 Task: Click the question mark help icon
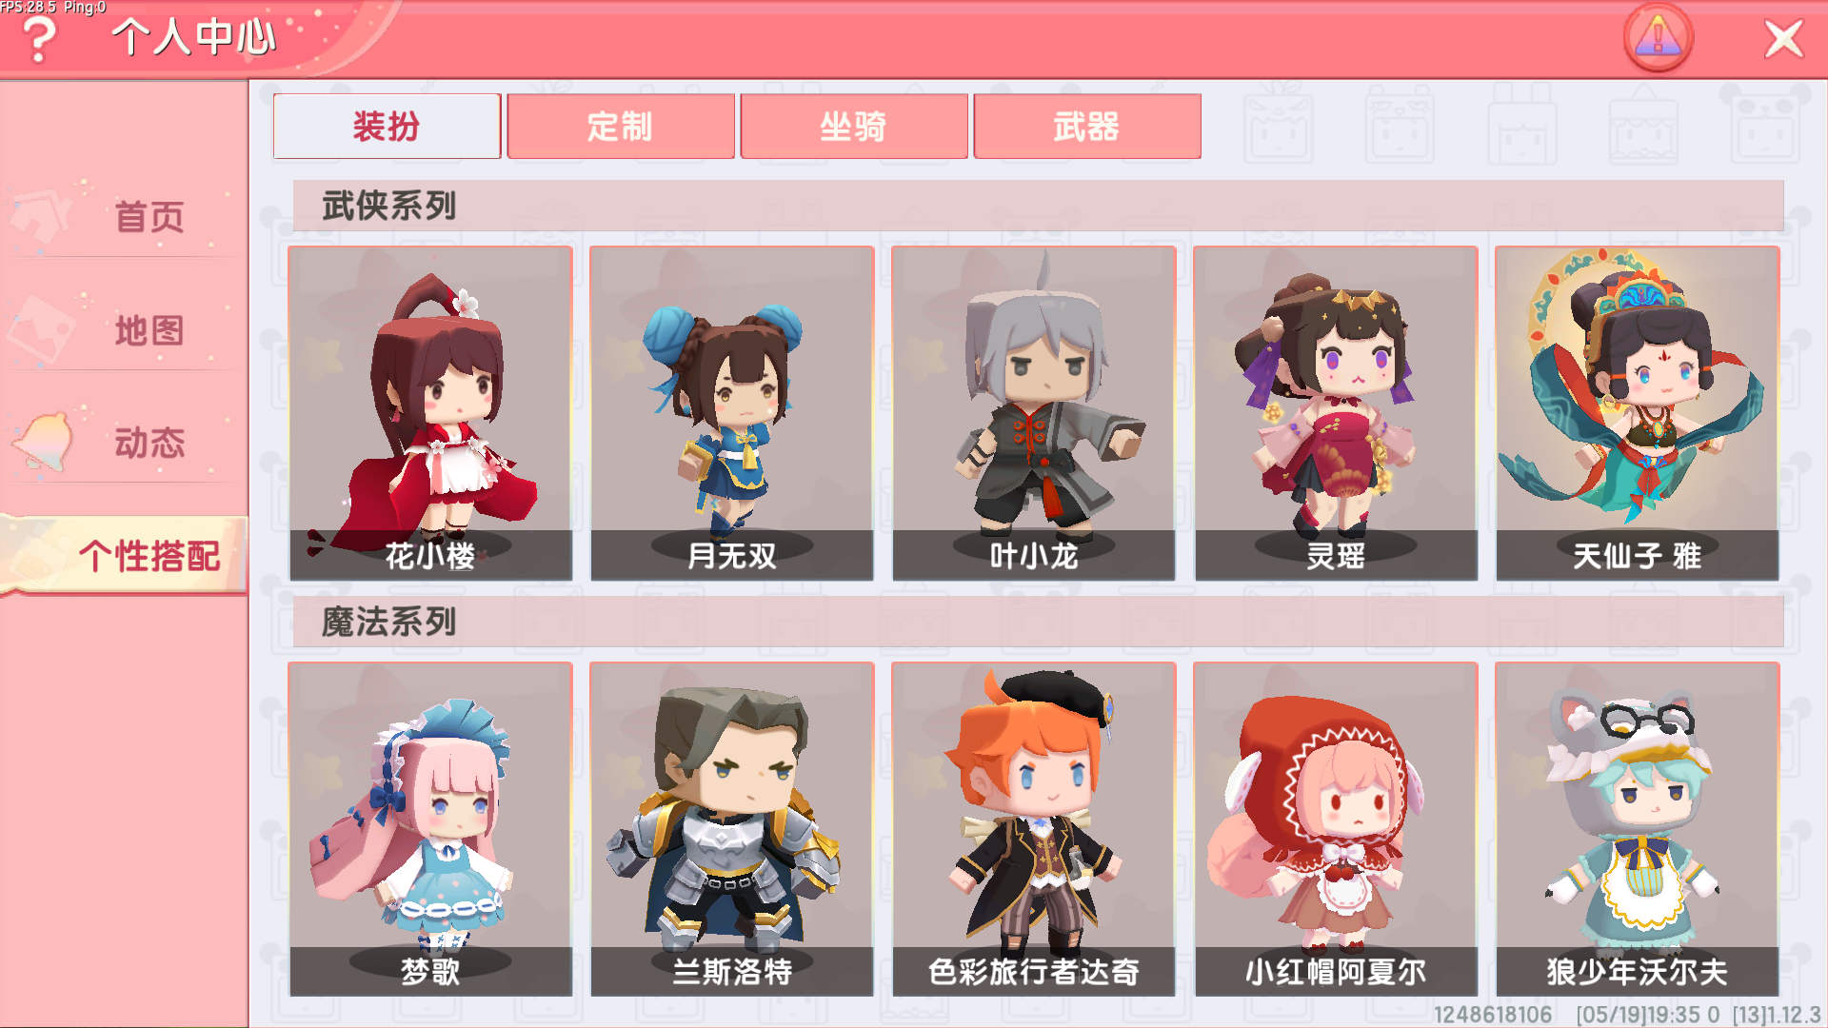coord(39,40)
